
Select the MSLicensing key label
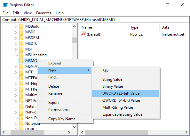point(36,55)
